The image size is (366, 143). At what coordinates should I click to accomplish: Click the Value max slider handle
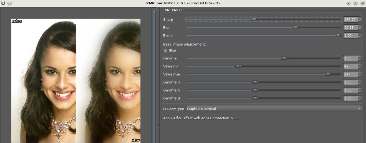pyautogui.click(x=328, y=74)
